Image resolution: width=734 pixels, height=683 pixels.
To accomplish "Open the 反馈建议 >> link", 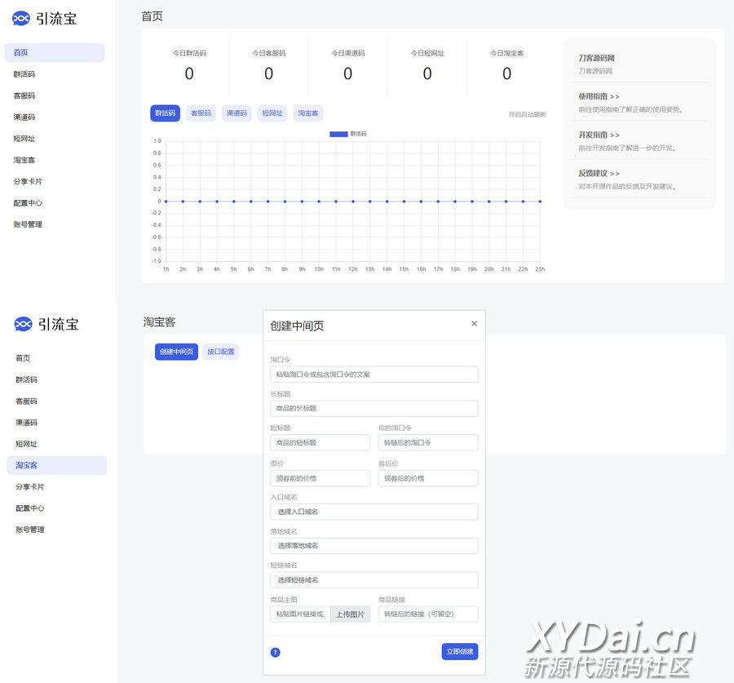I will (x=599, y=174).
